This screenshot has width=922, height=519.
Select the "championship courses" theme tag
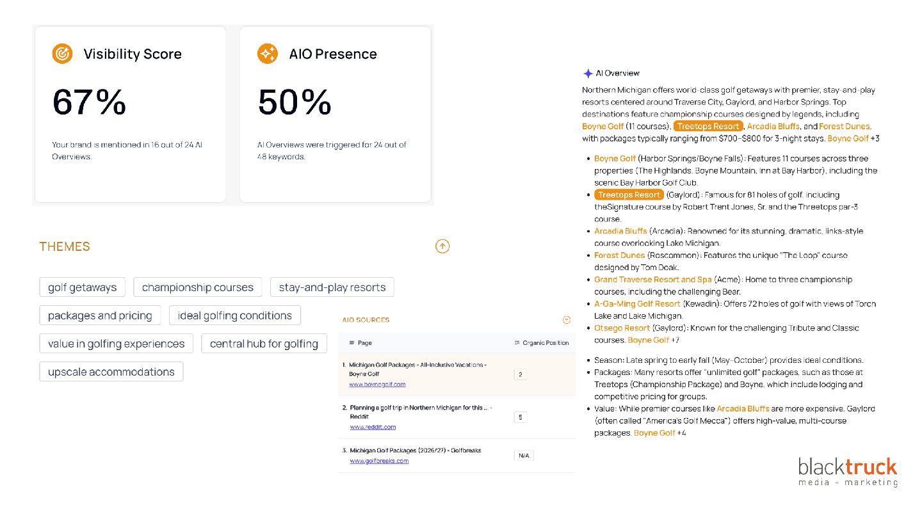[197, 287]
